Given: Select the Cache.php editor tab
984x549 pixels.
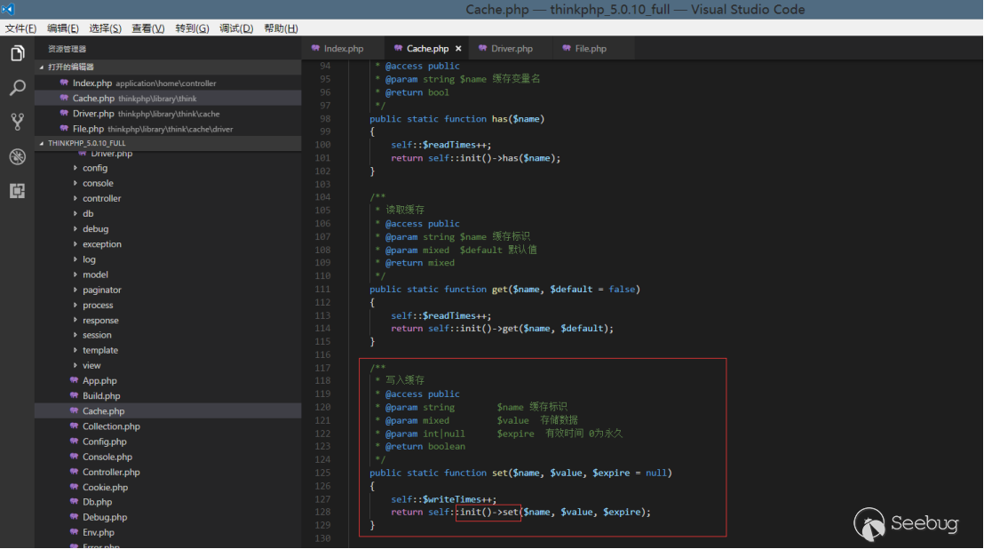Looking at the screenshot, I should 427,48.
